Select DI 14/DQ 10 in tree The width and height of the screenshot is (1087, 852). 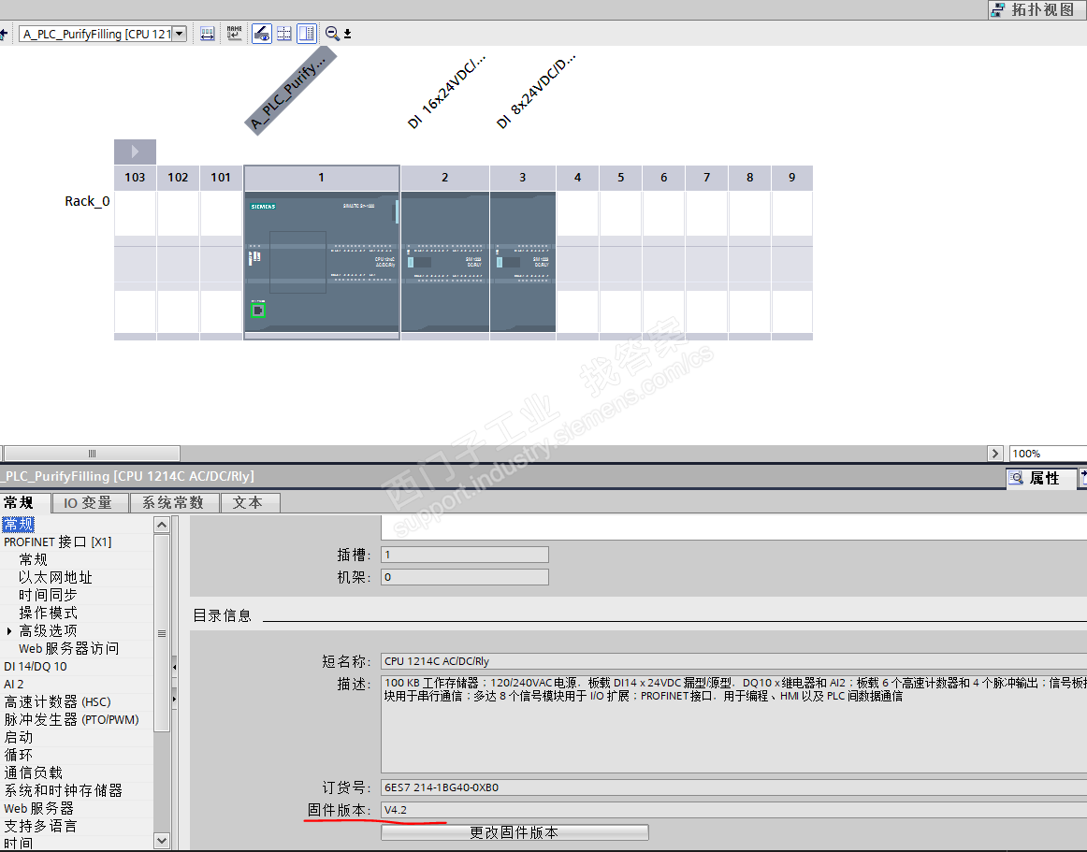pos(36,666)
